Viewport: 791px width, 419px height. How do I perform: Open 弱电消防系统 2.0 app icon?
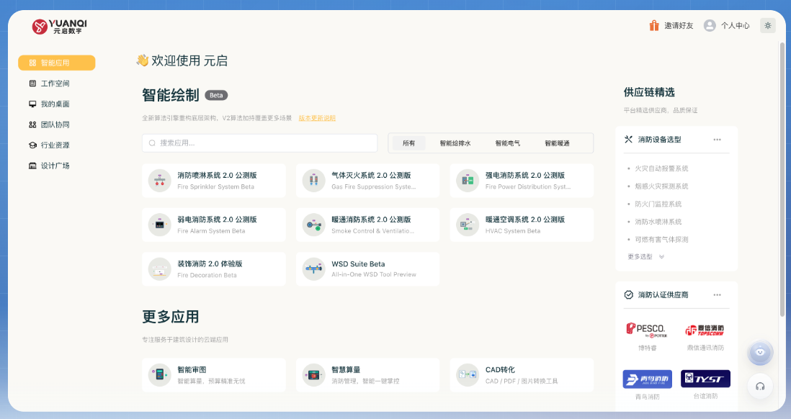pyautogui.click(x=159, y=225)
